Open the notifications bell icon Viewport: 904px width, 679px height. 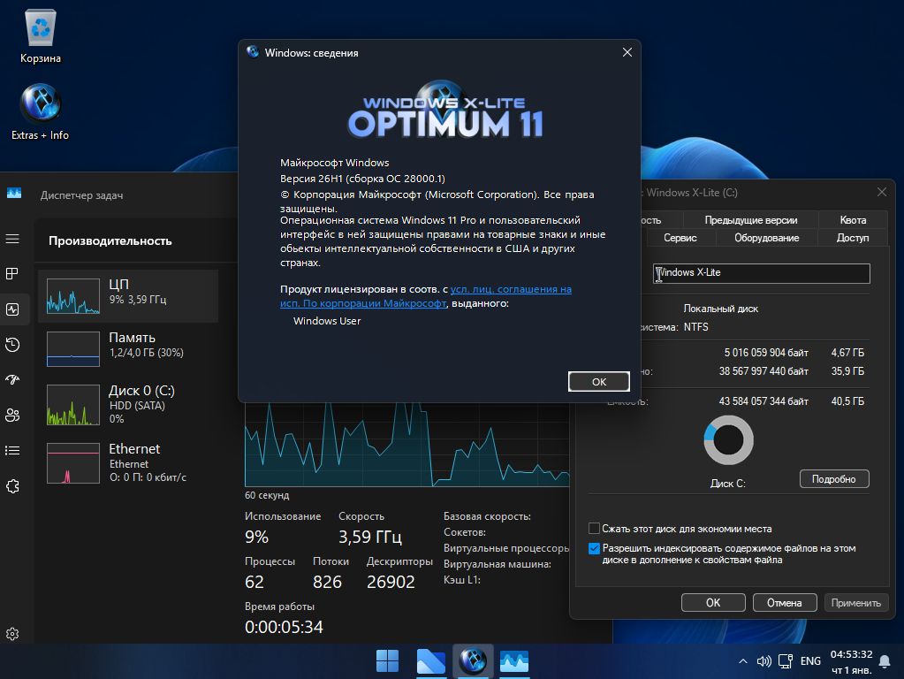tap(885, 661)
